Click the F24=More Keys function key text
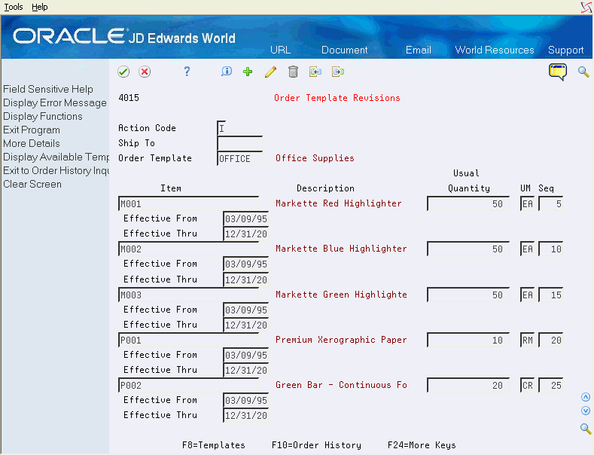Image resolution: width=594 pixels, height=455 pixels. [x=422, y=444]
